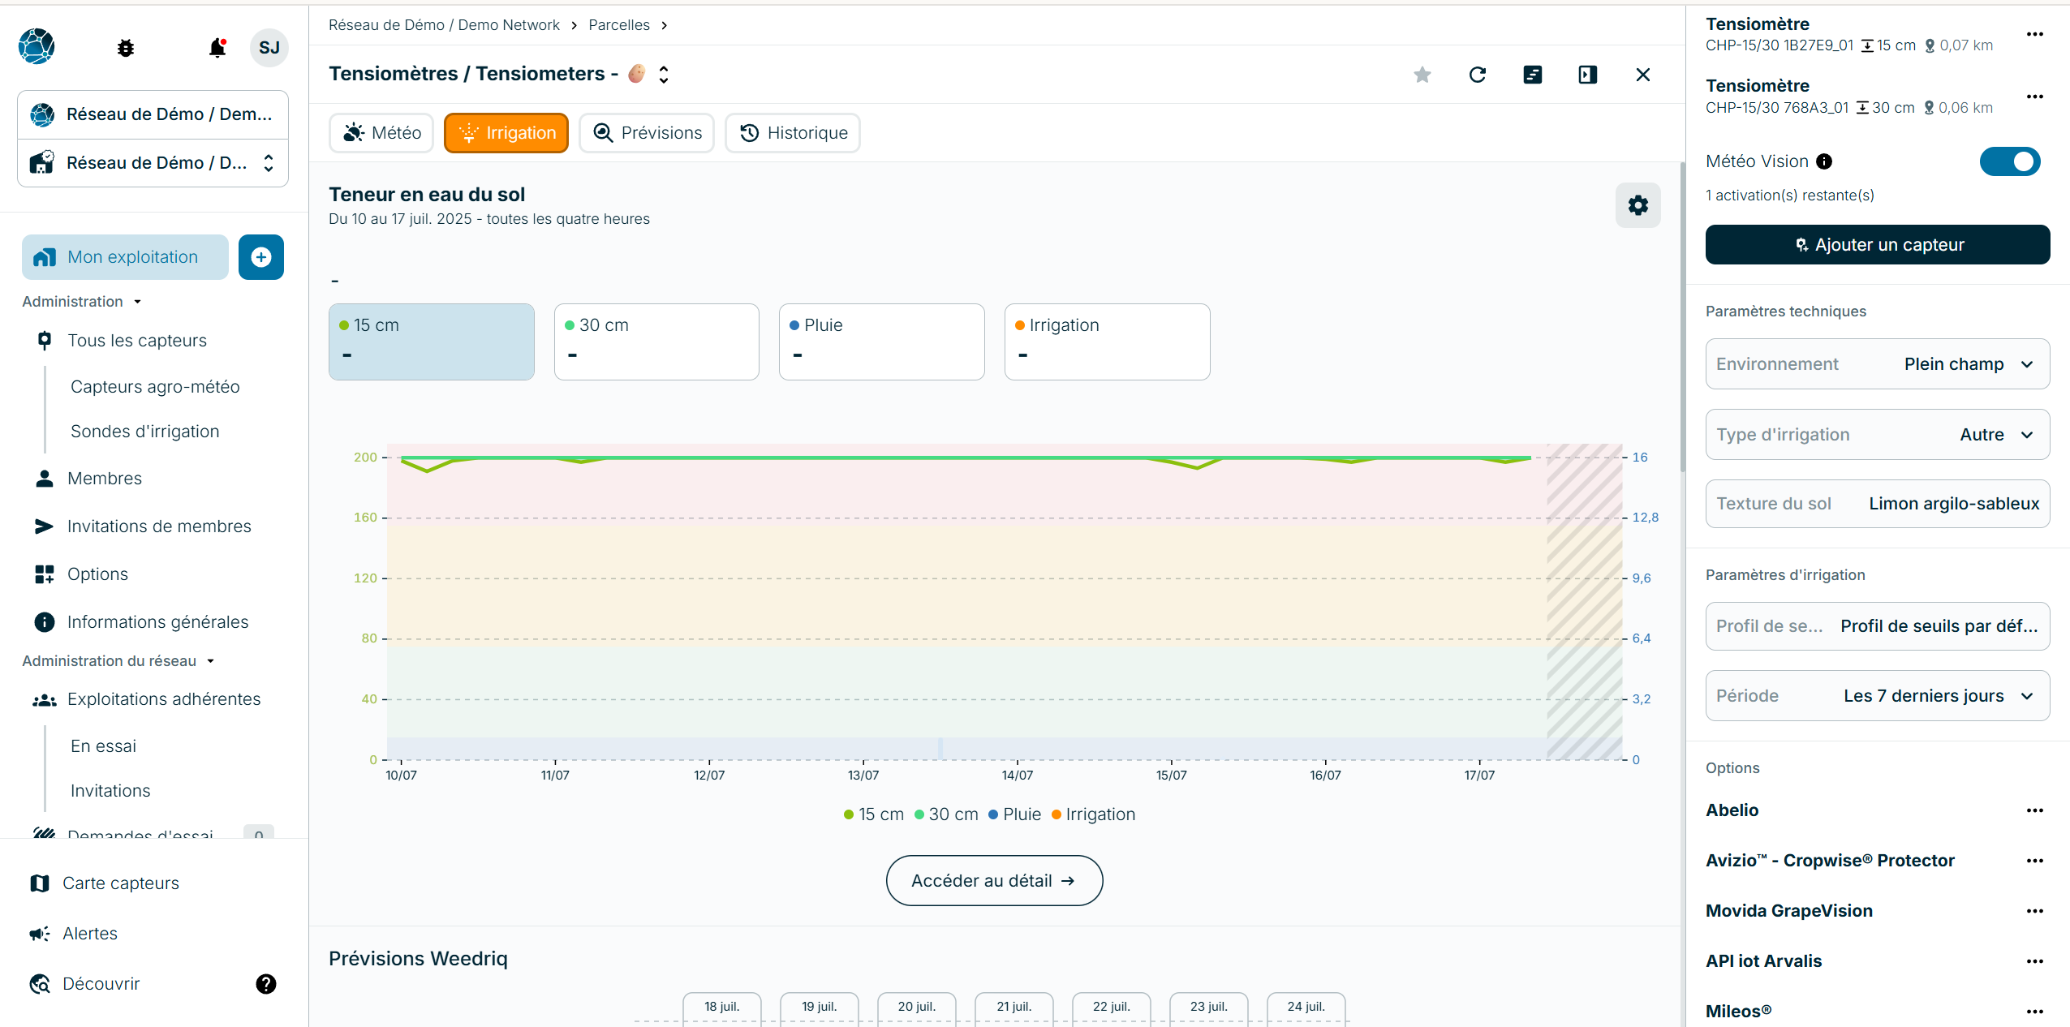This screenshot has height=1027, width=2070.
Task: Open help question mark icon
Action: click(x=266, y=984)
